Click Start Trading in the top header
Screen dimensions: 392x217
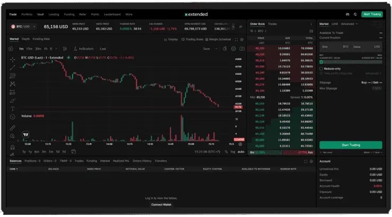click(372, 14)
